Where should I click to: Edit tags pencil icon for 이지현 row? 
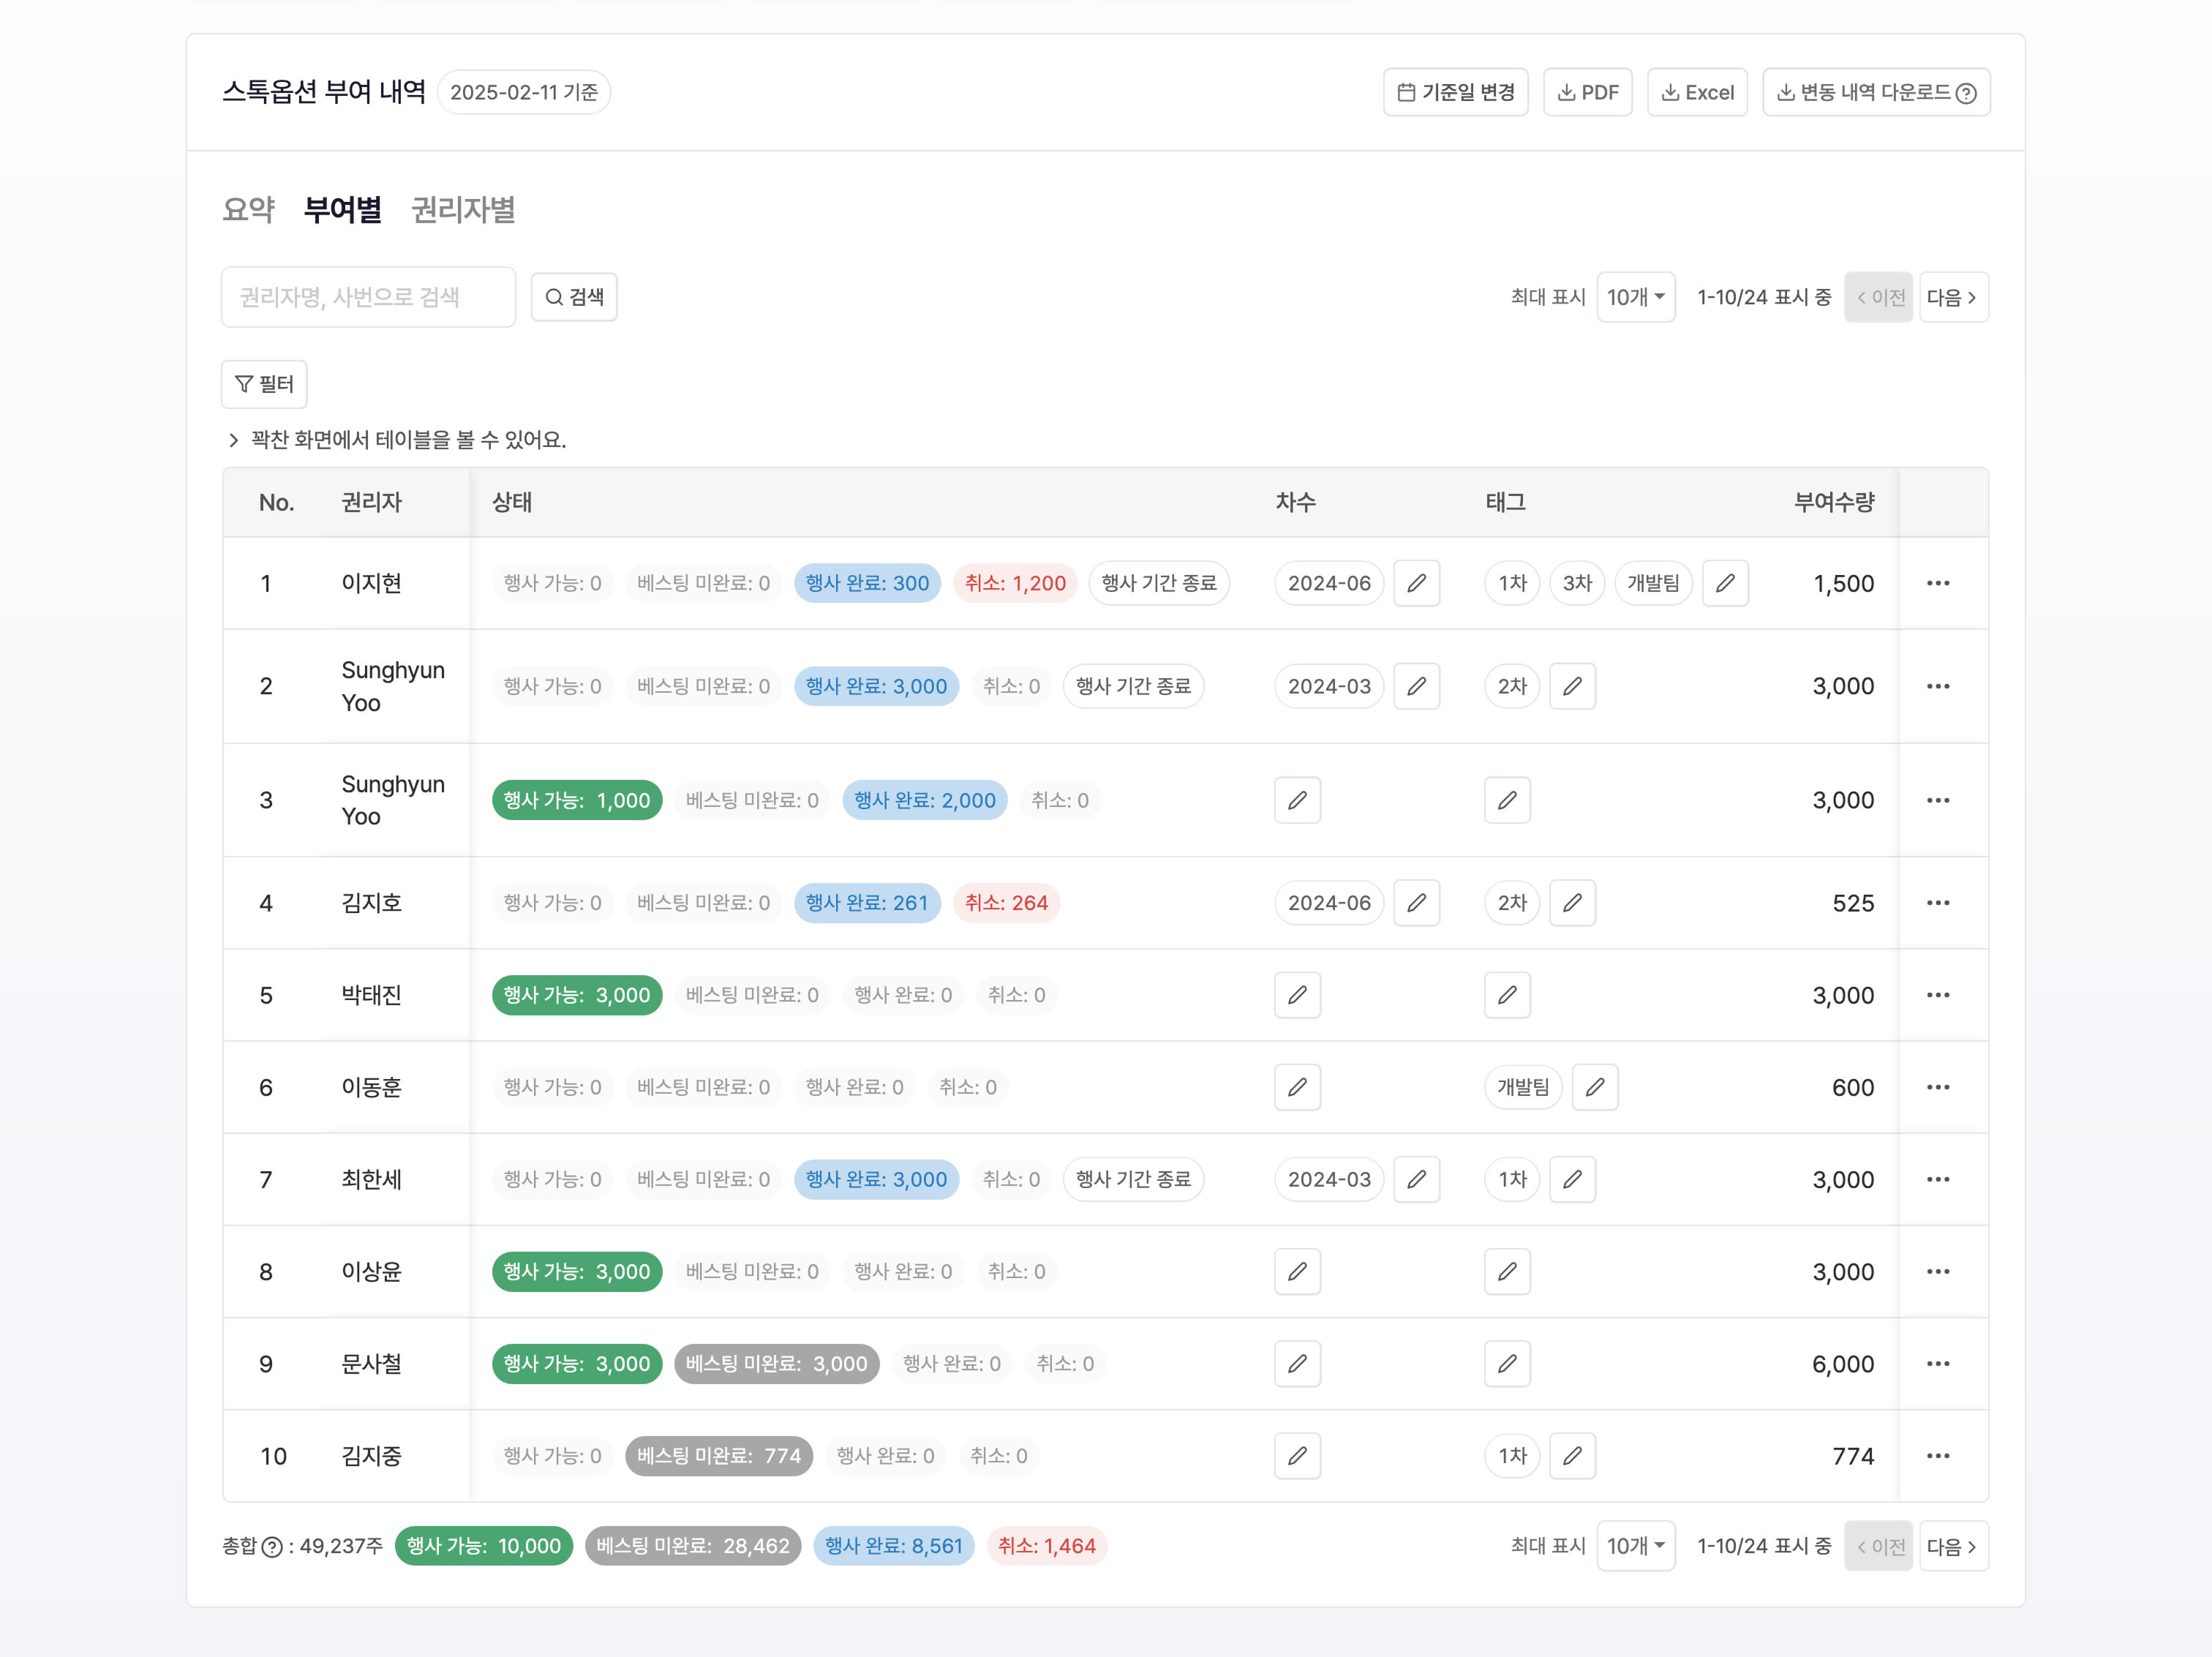(x=1725, y=583)
